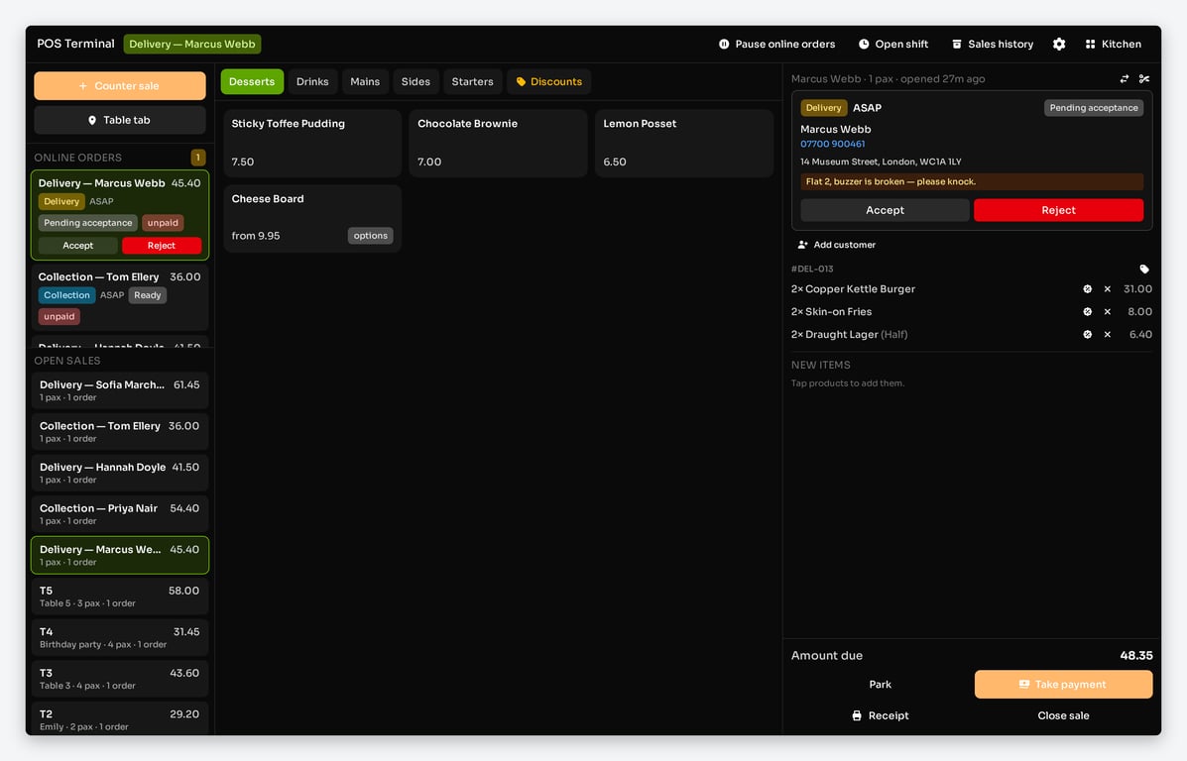
Task: Call phone number 07700 900461
Action: 833,144
